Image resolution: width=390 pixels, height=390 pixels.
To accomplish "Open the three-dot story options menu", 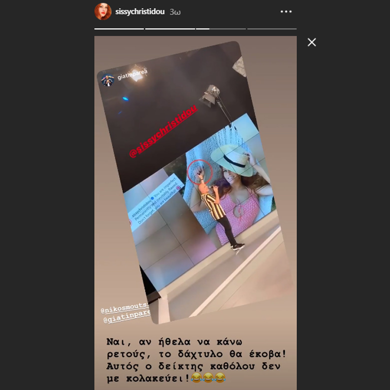I will click(x=286, y=11).
